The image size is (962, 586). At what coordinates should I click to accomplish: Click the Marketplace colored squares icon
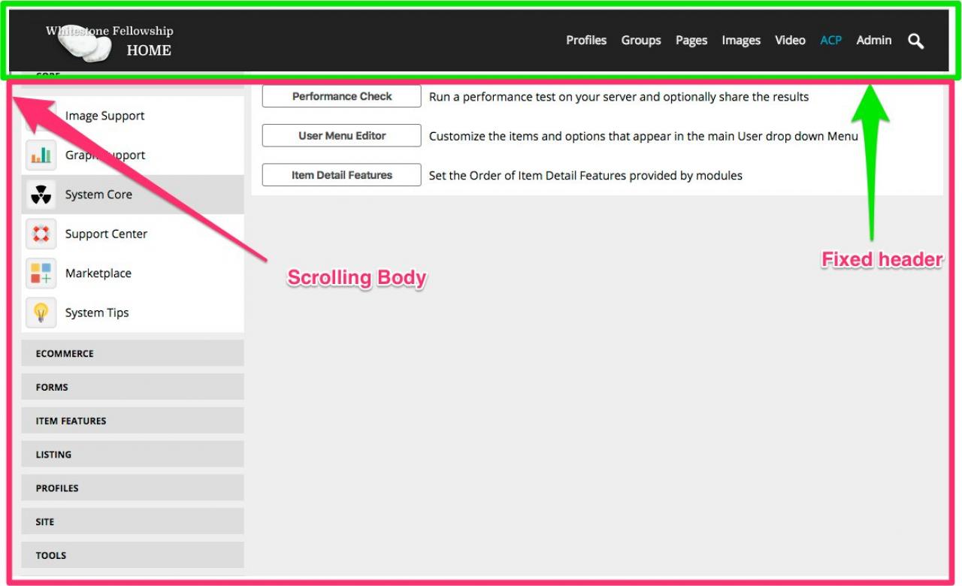click(41, 273)
